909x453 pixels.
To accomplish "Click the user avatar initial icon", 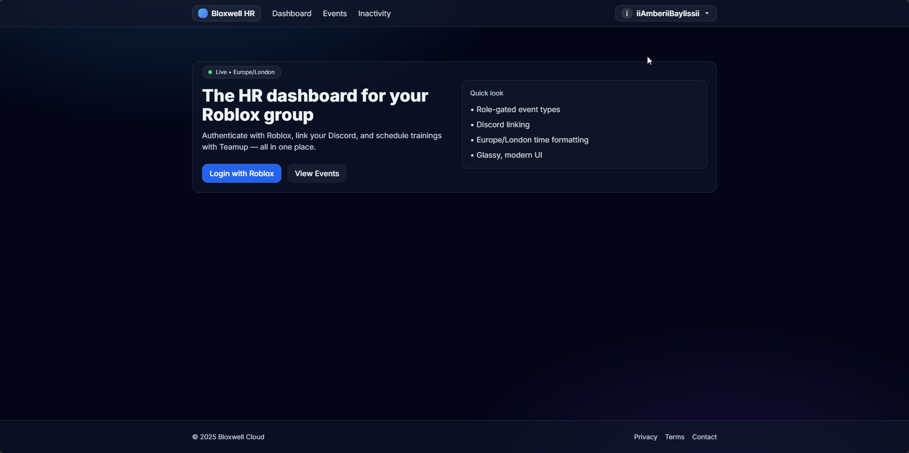I will [627, 13].
